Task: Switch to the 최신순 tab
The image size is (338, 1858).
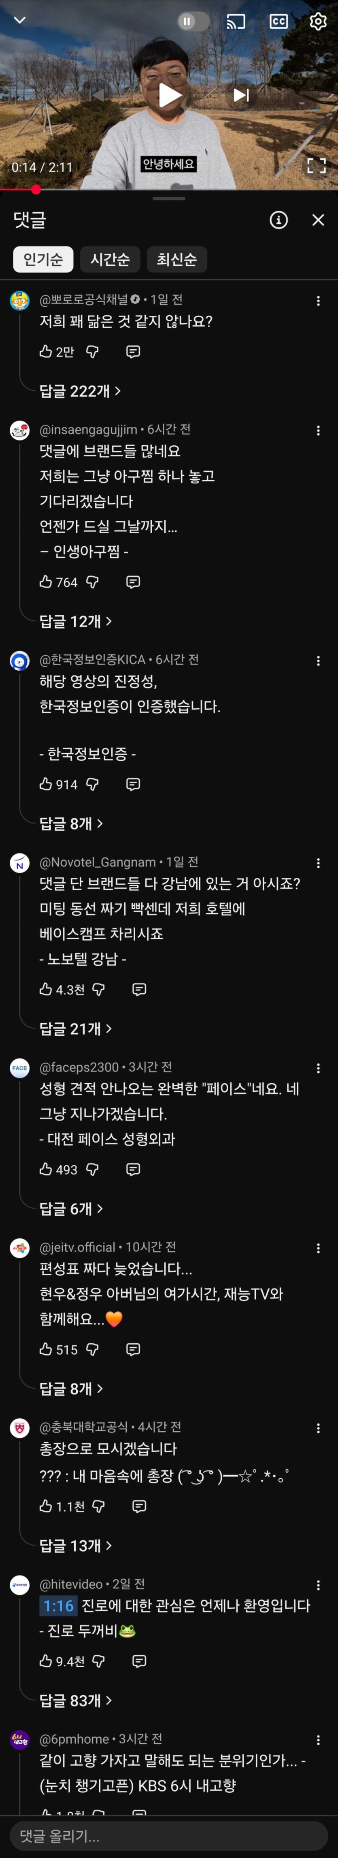Action: [x=176, y=260]
